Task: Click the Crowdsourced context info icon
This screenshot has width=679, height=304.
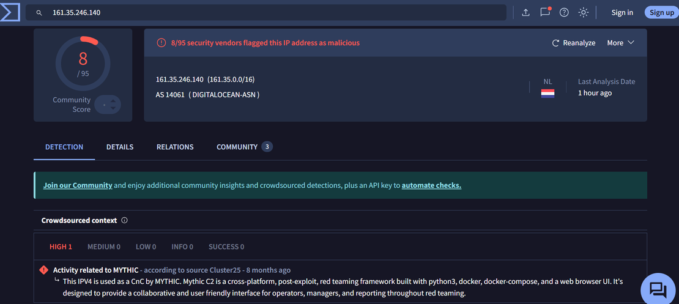Action: tap(125, 220)
